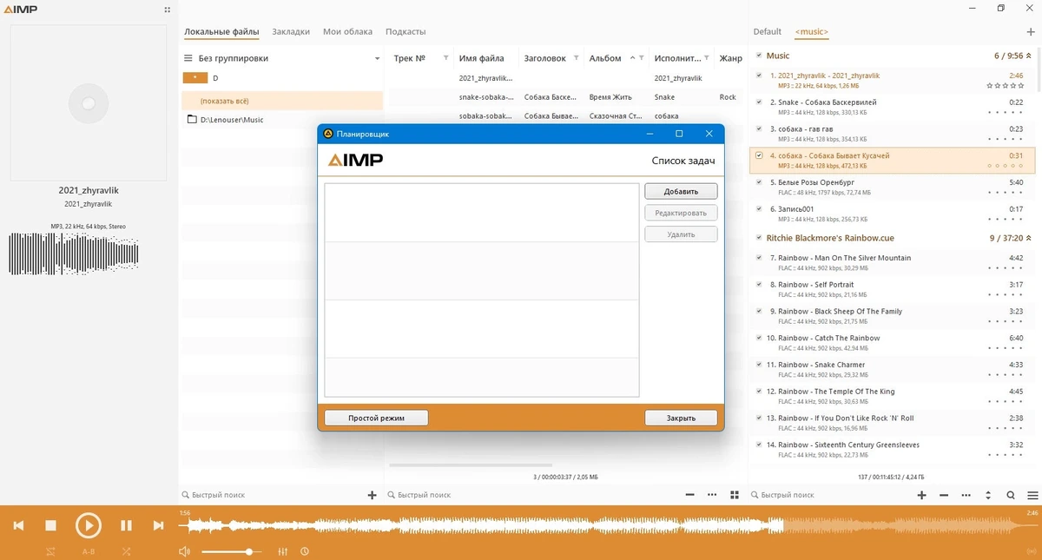Hit the circular Play button

88,525
